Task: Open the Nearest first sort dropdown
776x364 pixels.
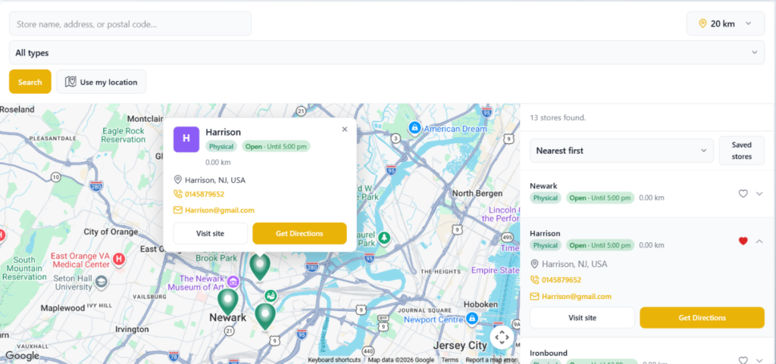Action: pyautogui.click(x=621, y=151)
